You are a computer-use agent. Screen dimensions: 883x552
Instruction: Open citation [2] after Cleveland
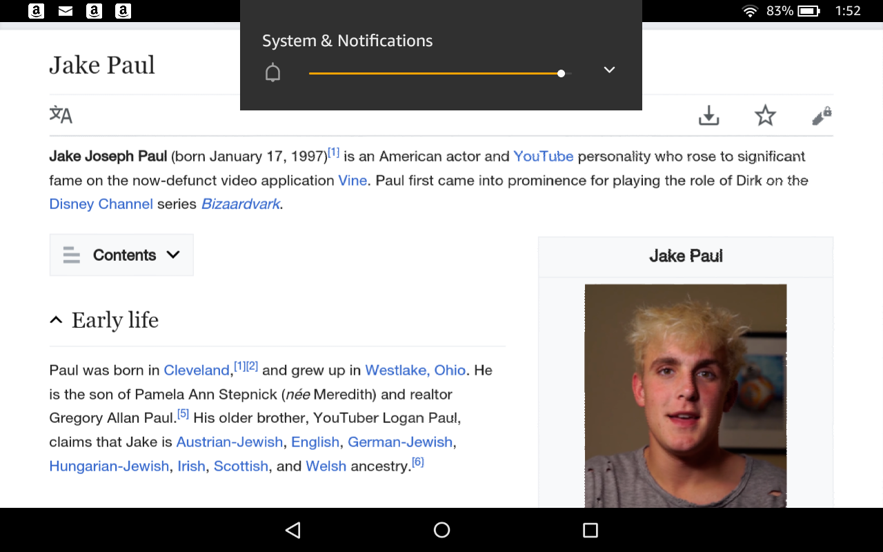click(x=252, y=366)
